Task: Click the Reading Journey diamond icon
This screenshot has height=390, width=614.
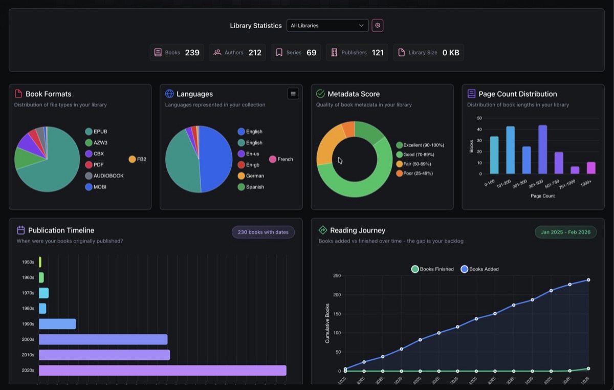Action: 323,230
